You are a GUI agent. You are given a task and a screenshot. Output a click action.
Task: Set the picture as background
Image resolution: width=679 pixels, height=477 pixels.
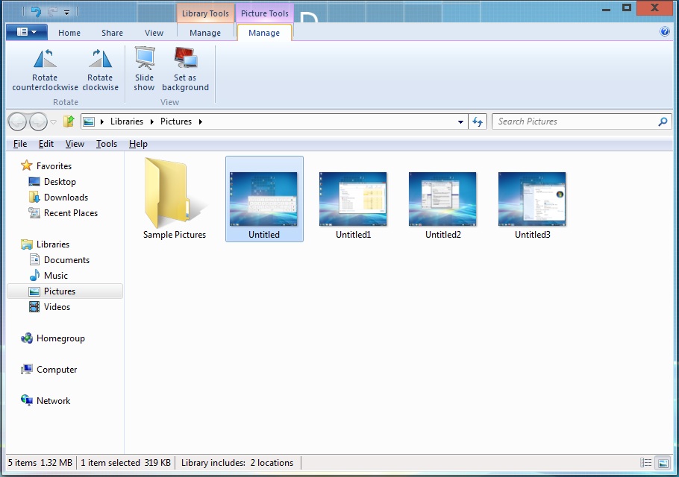pos(185,69)
